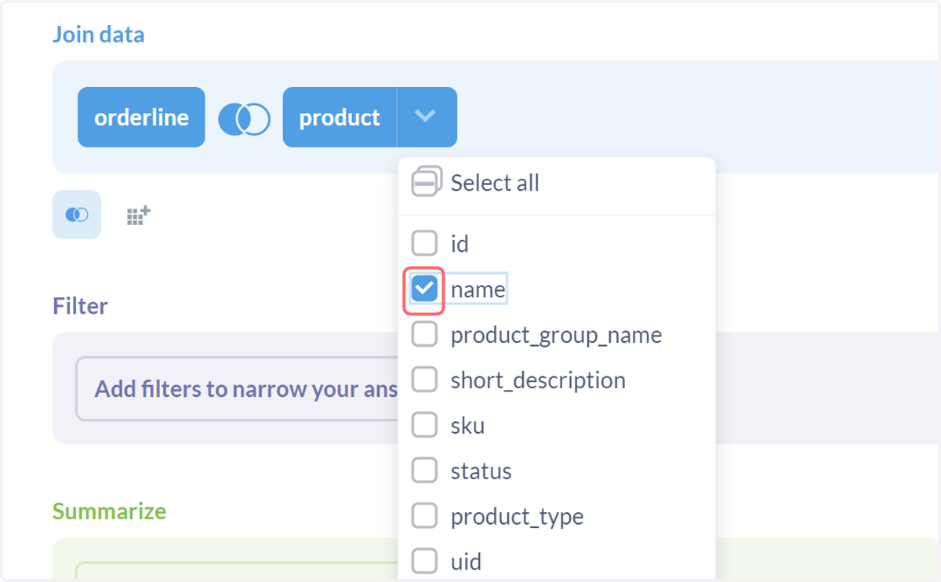Click the Select all label
Screen dimensions: 941x582
[495, 183]
